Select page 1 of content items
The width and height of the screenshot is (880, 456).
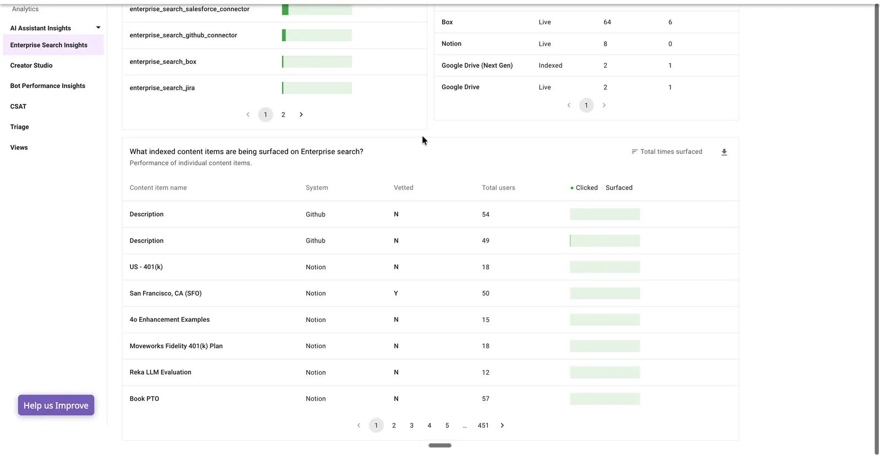tap(376, 425)
